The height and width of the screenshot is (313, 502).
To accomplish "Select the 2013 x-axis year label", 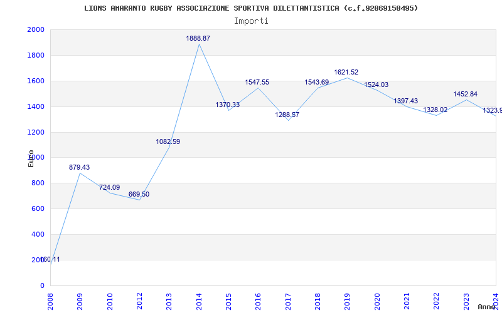I will tap(169, 302).
